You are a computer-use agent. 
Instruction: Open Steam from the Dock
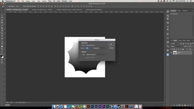119,106
